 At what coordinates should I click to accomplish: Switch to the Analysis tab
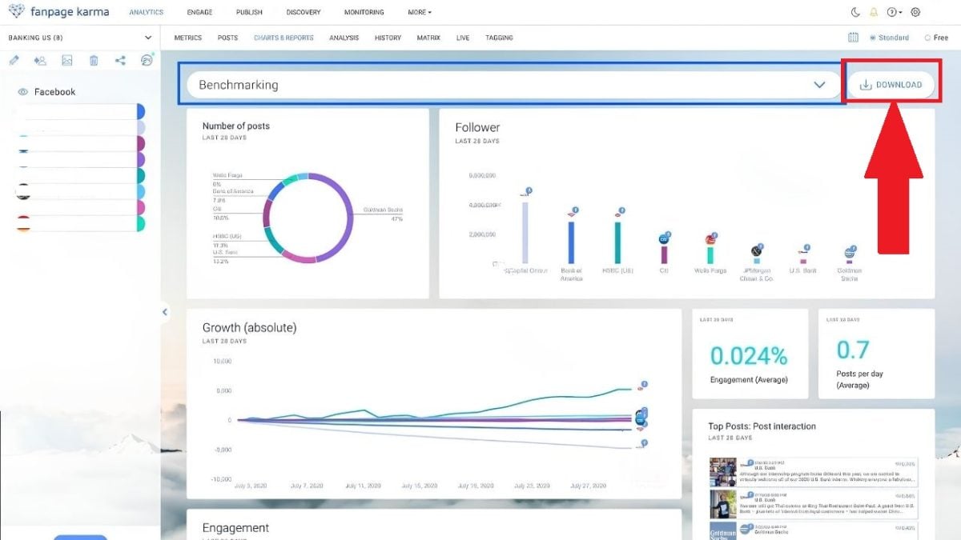[344, 38]
